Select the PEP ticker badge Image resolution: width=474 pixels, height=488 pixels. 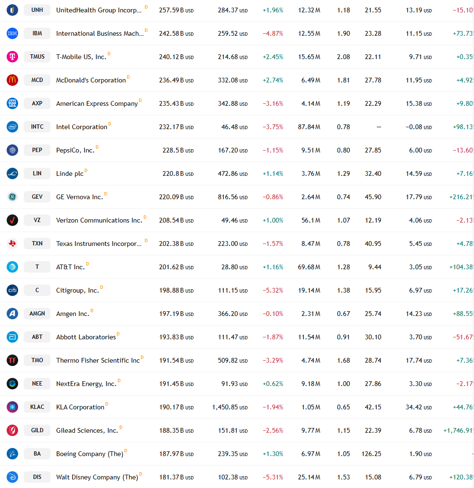pos(37,150)
